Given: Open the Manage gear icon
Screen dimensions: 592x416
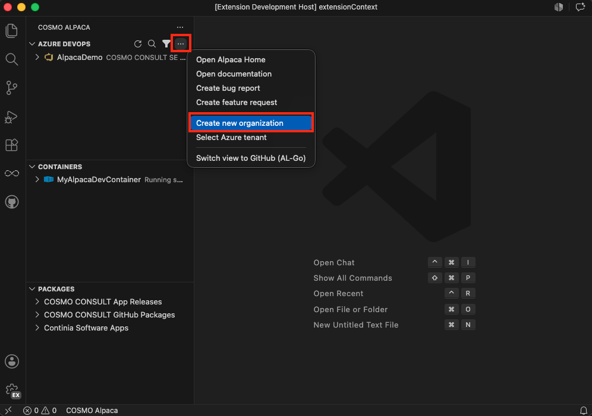Looking at the screenshot, I should 12,390.
